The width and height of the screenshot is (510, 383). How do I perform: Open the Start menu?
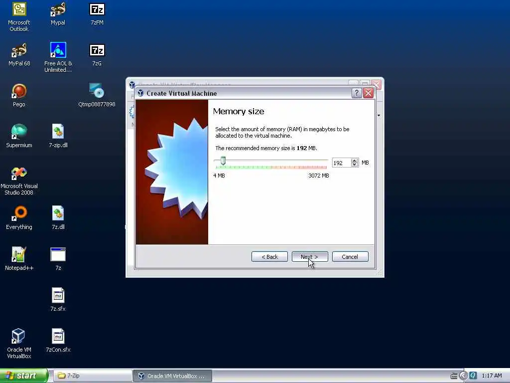click(x=23, y=376)
